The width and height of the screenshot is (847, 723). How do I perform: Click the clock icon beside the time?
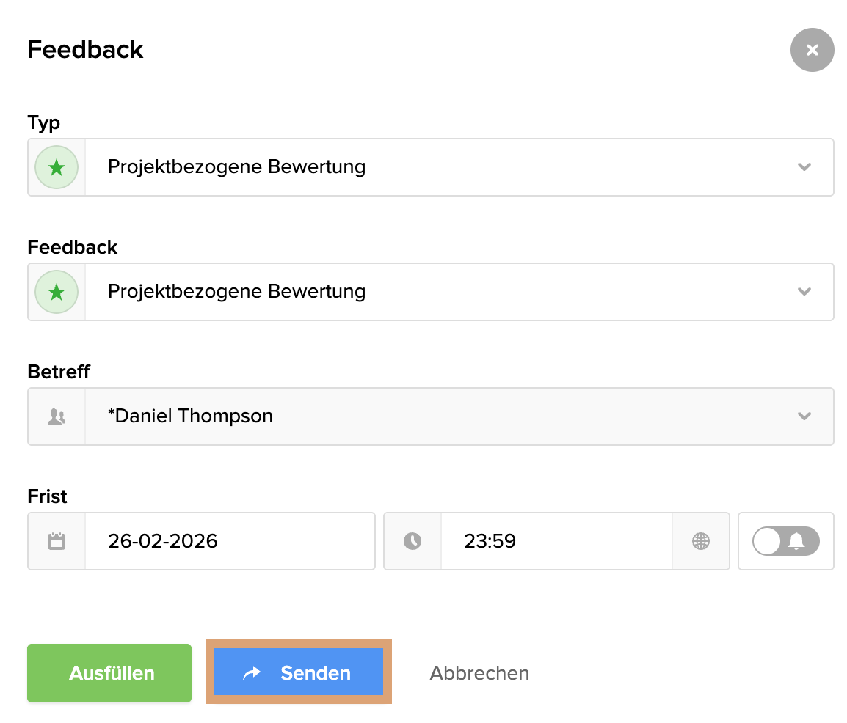pos(412,542)
